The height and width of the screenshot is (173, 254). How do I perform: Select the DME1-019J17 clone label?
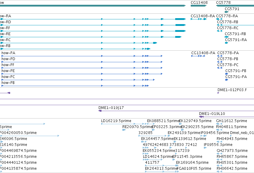pyautogui.click(x=111, y=108)
